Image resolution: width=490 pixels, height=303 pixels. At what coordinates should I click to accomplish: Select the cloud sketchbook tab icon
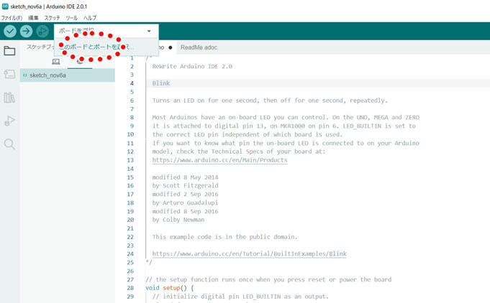[80, 62]
